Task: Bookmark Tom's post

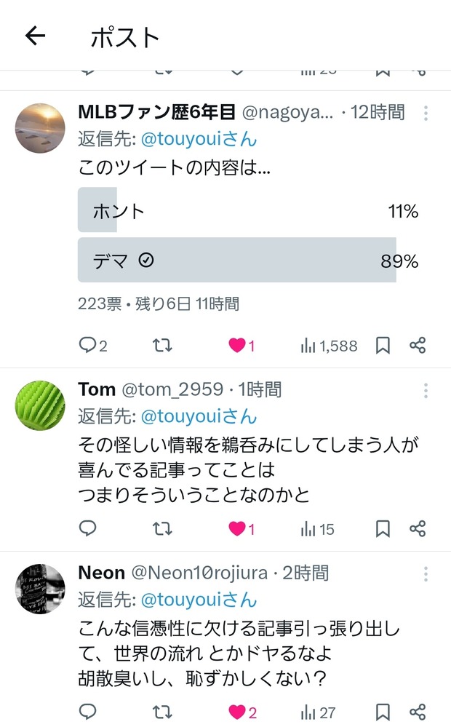Action: click(383, 529)
